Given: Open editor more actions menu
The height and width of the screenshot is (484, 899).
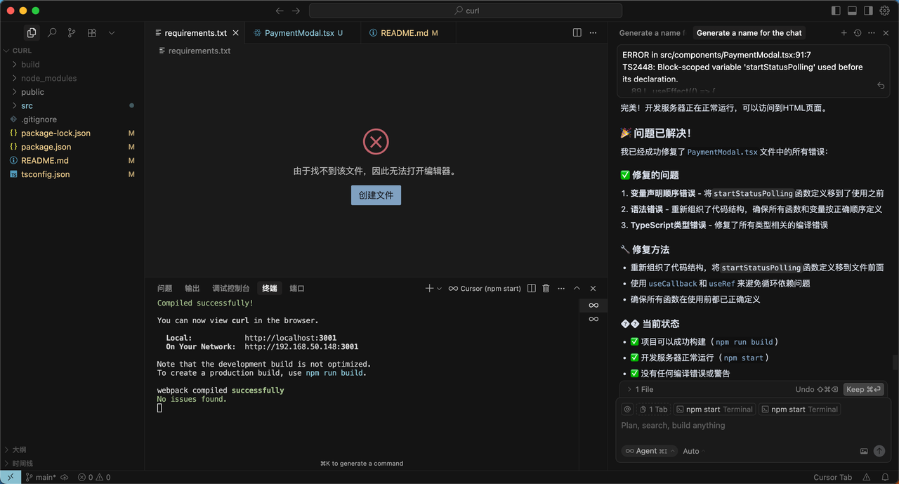Looking at the screenshot, I should 593,33.
